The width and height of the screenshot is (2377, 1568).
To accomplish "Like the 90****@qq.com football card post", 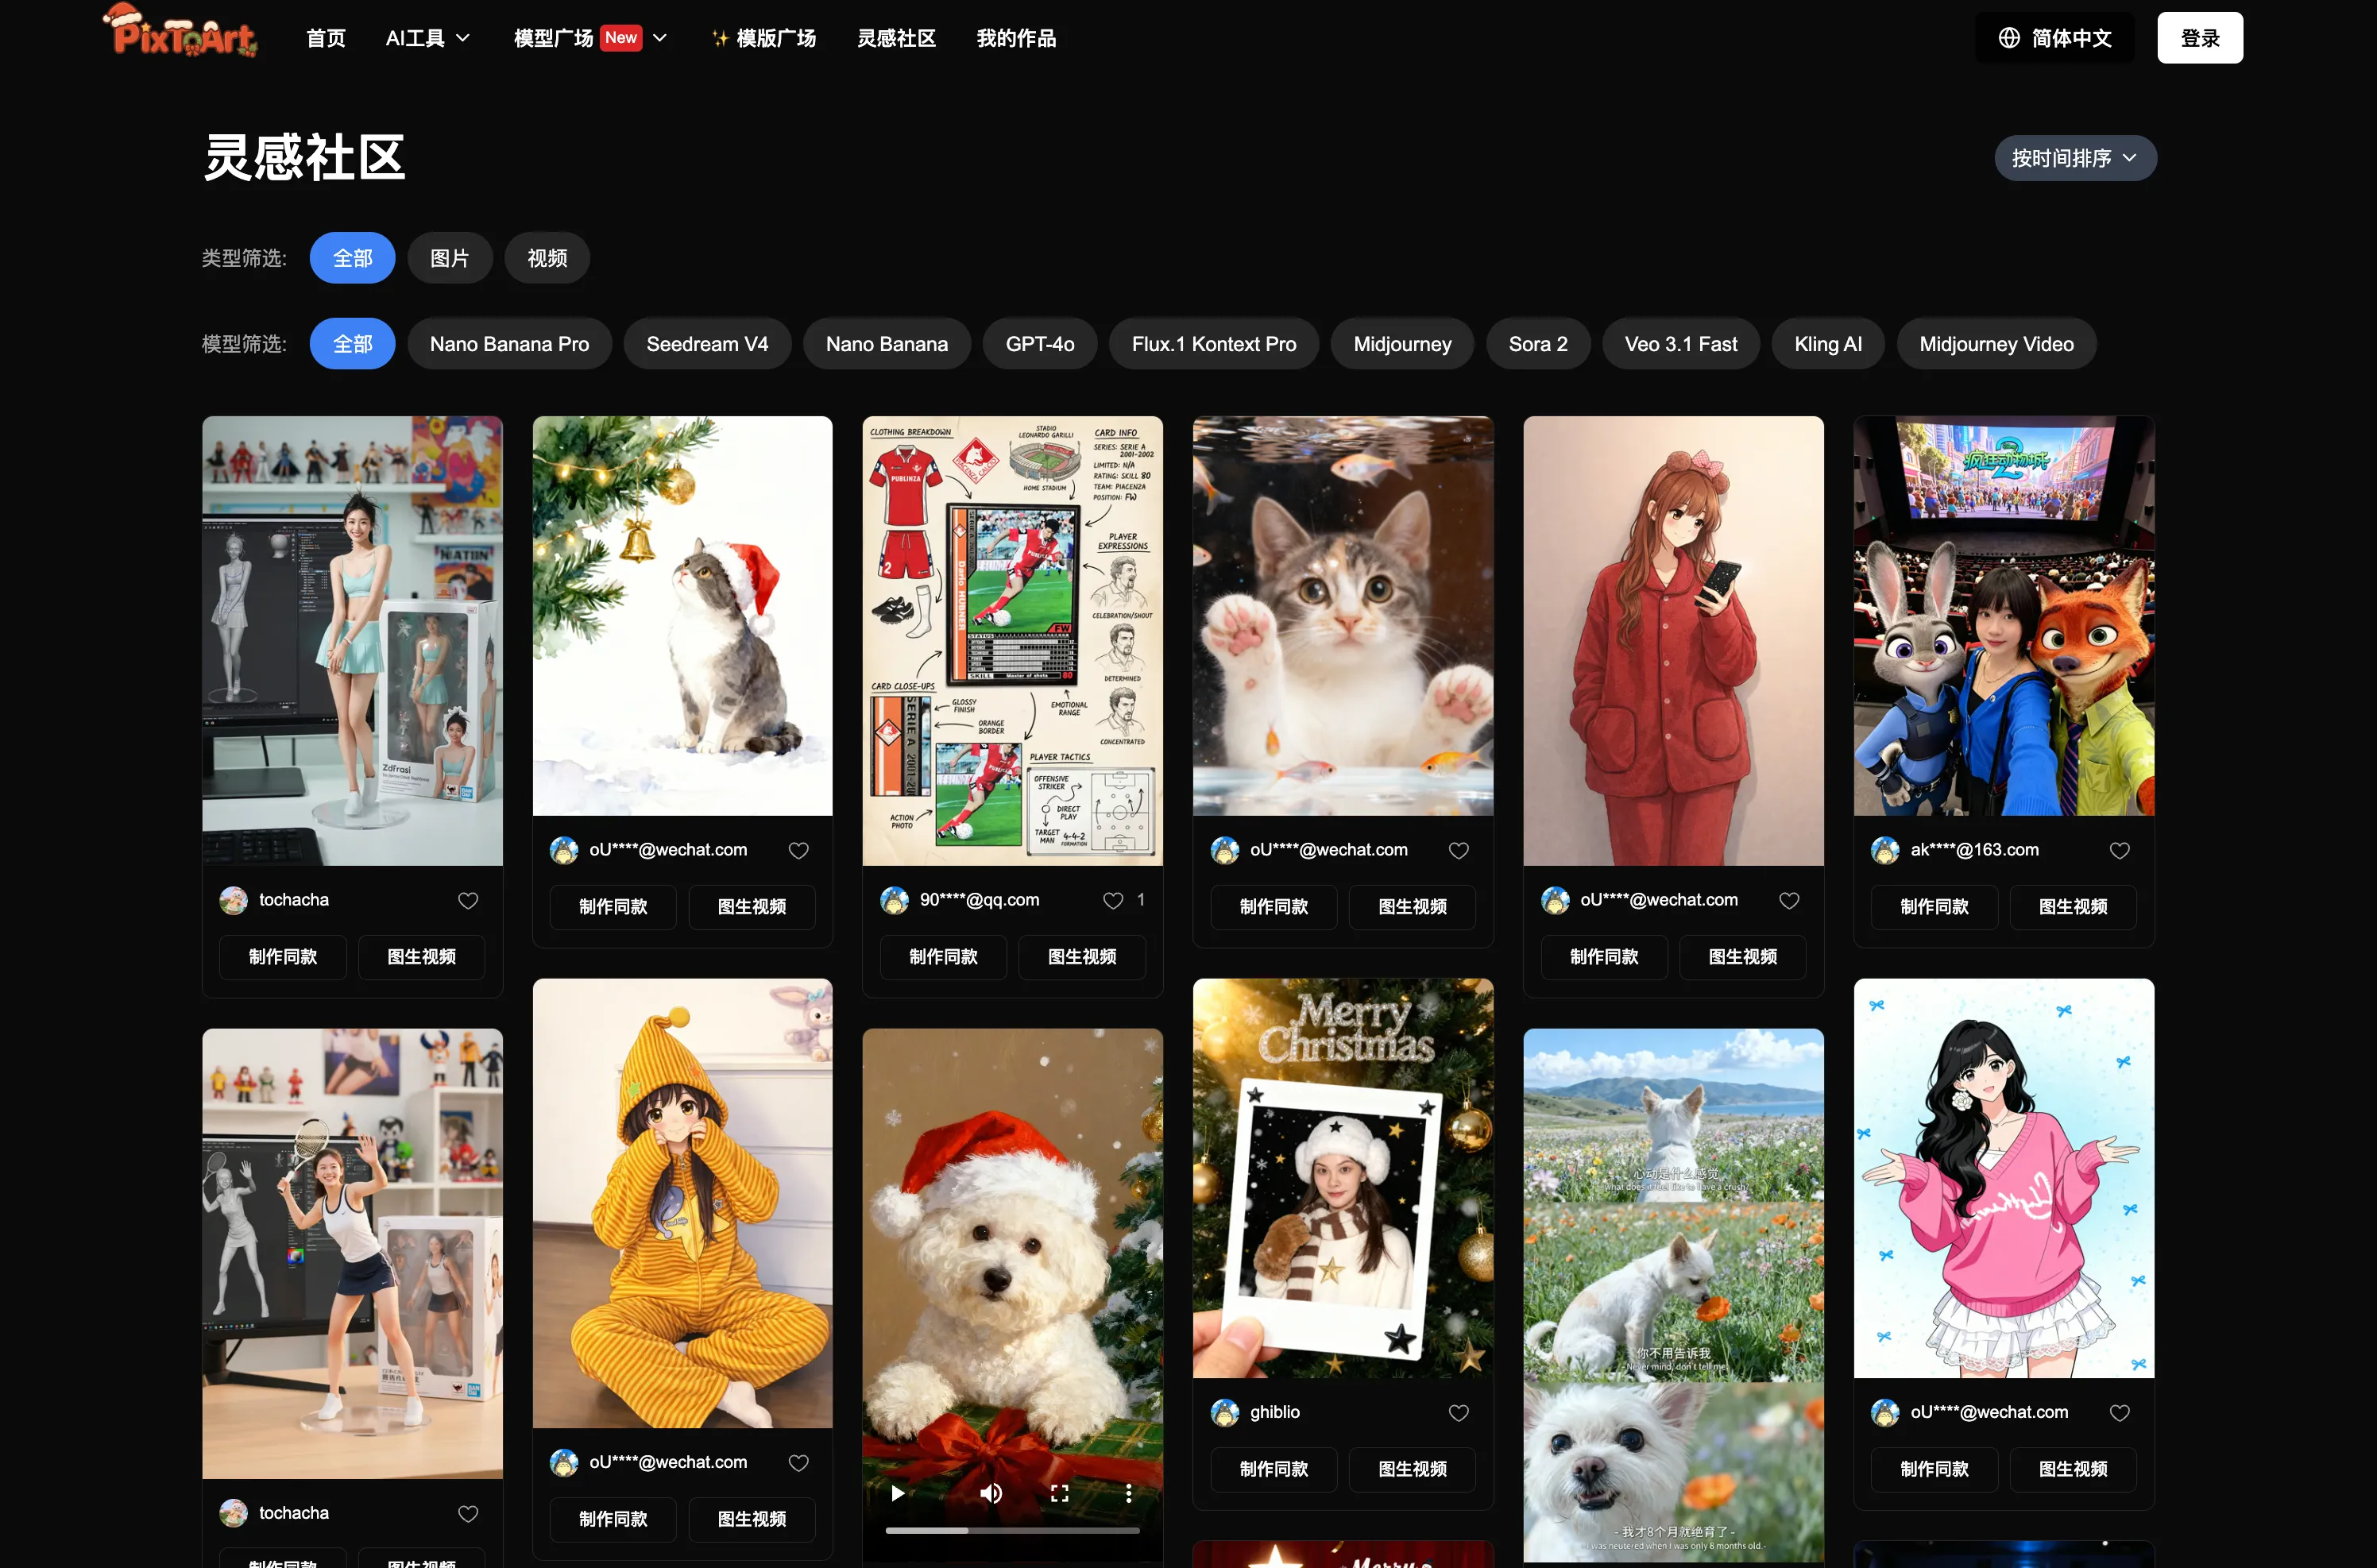I will 1112,900.
